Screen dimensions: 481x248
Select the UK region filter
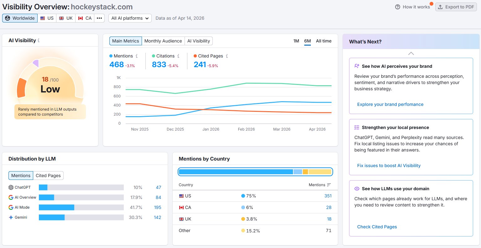tap(66, 18)
